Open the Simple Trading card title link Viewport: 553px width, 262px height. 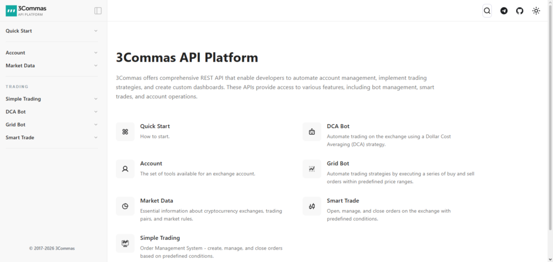tap(160, 238)
